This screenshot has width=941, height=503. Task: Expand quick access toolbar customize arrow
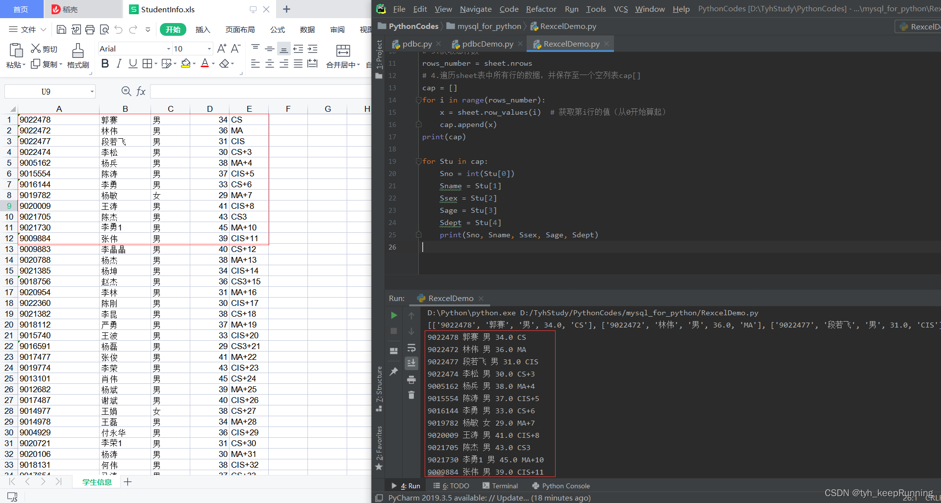pyautogui.click(x=148, y=30)
